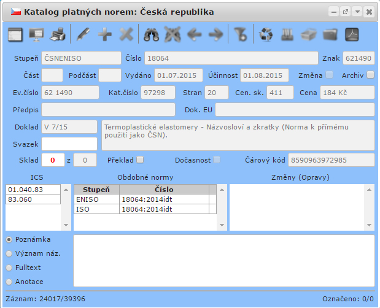Click the Číslo field 18064

[231, 58]
